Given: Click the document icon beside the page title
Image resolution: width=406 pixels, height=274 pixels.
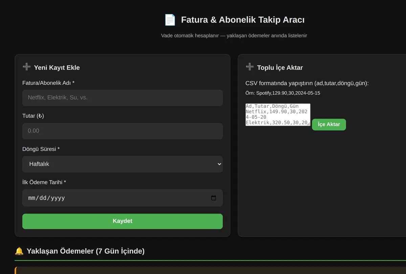Looking at the screenshot, I should coord(170,20).
